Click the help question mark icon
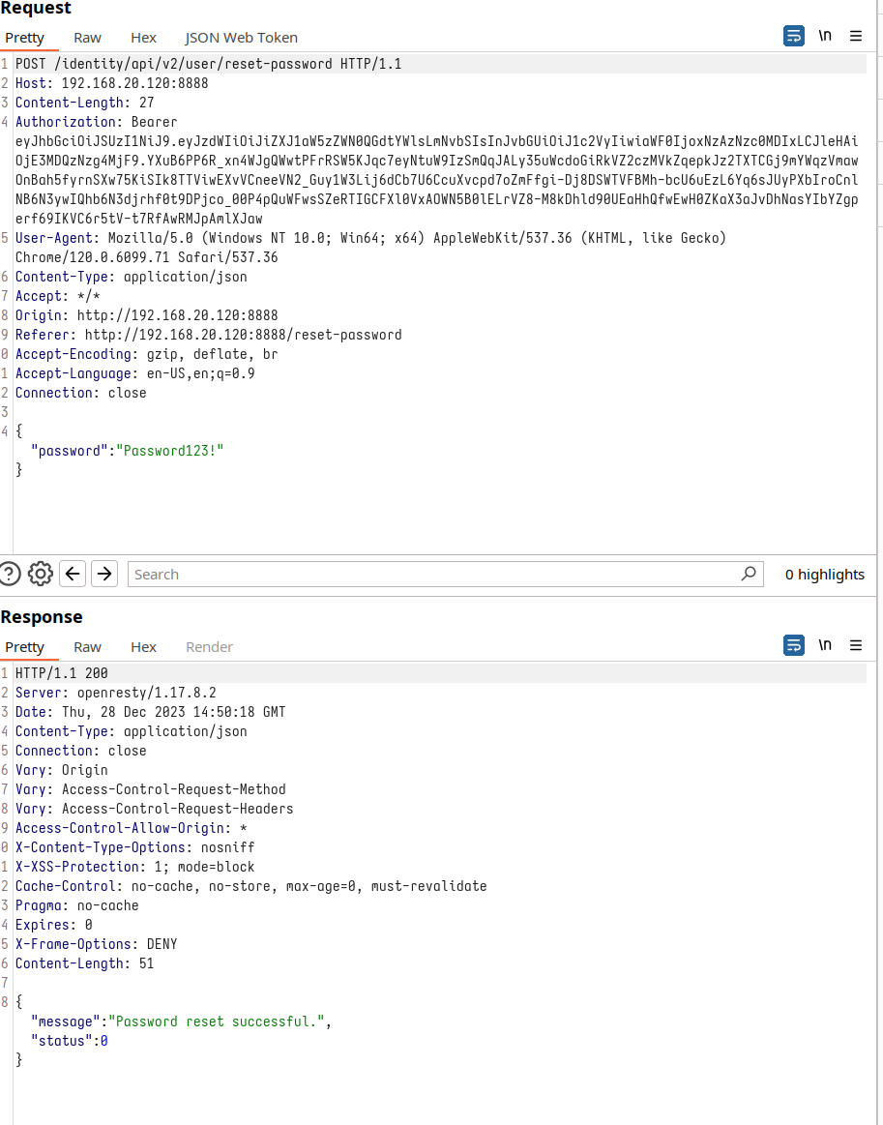 click(11, 574)
